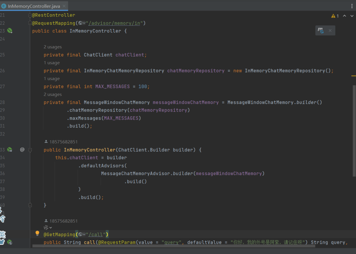
Task: Open the editor tabs options menu
Action: (352, 6)
